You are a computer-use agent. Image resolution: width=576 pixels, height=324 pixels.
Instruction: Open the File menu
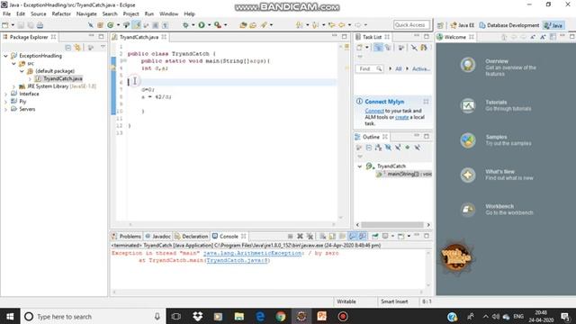click(x=6, y=13)
